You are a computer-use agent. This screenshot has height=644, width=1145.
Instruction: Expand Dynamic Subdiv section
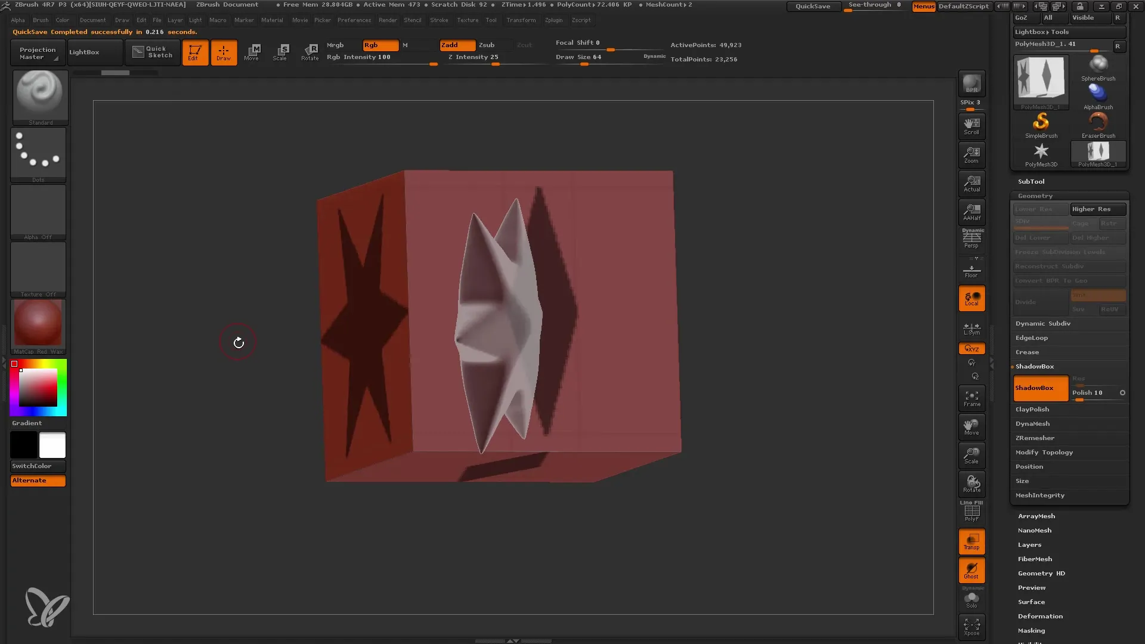pos(1043,323)
